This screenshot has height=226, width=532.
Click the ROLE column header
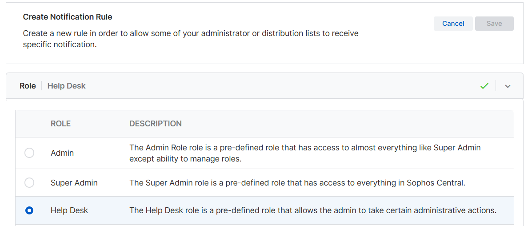coord(61,124)
